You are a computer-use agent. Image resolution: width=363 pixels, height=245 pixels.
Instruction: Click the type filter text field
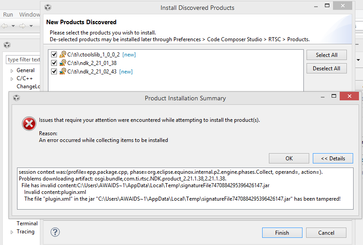click(24, 60)
